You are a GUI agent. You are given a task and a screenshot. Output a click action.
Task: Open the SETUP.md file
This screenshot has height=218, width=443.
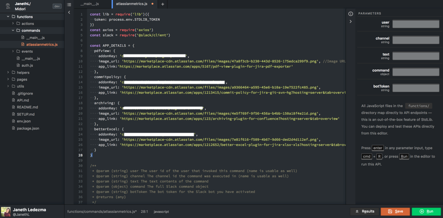[x=26, y=114]
